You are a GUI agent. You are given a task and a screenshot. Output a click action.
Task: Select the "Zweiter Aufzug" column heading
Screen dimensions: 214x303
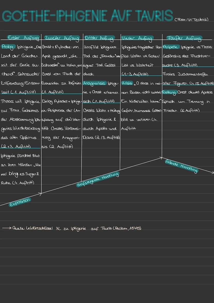[62, 38]
